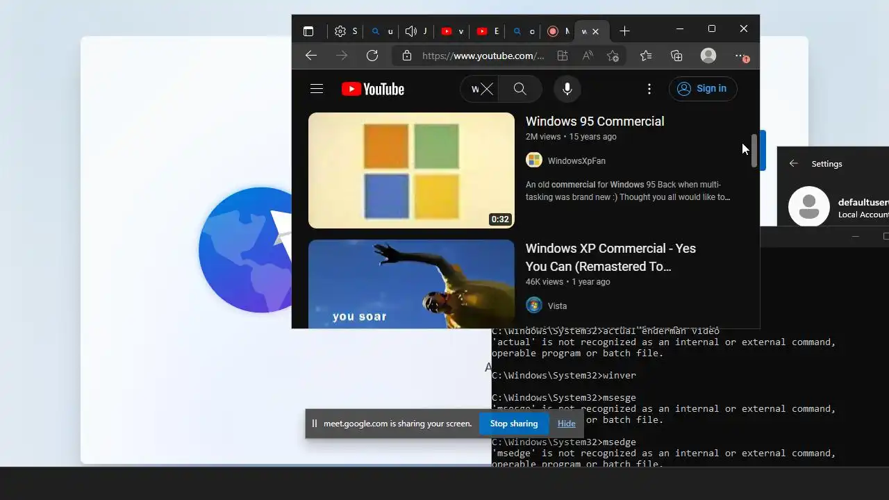Open a new browser tab with plus button
The image size is (889, 500).
tap(624, 31)
